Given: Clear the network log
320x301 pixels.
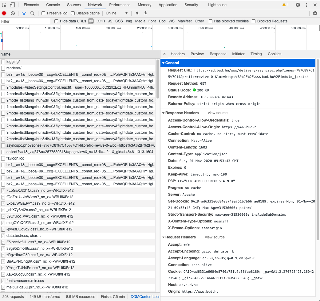Looking at the screenshot, I should tap(13, 13).
